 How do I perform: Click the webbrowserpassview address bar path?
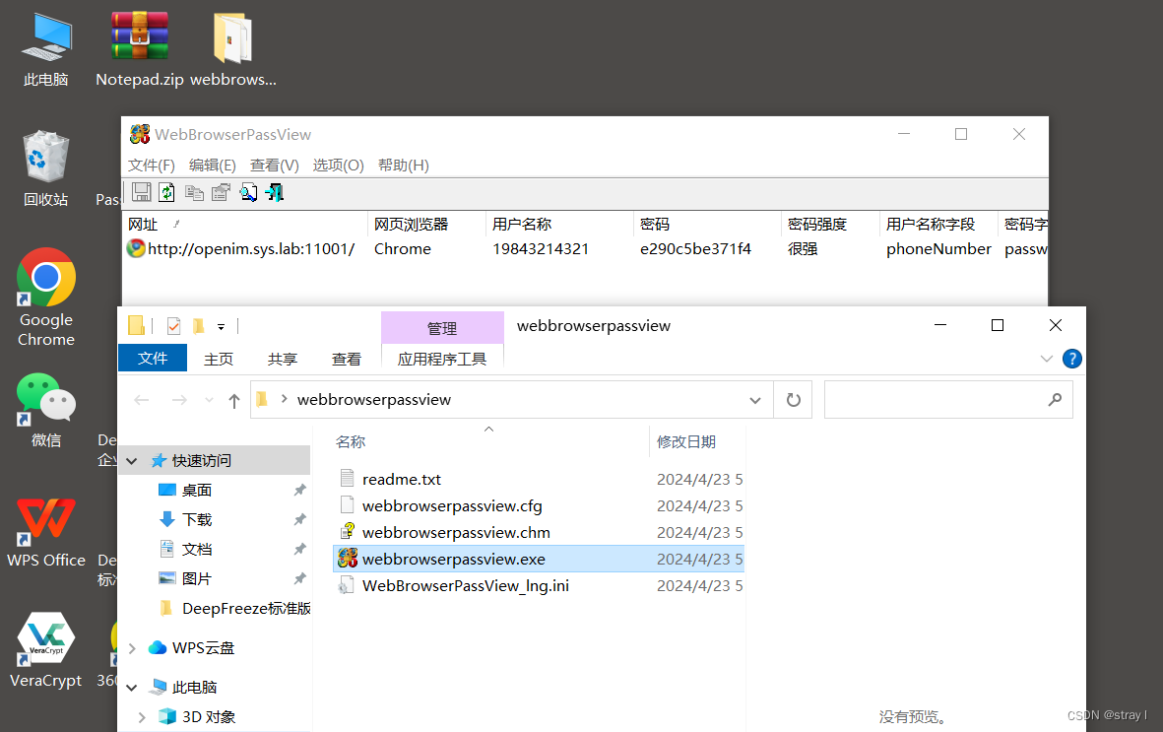tap(374, 399)
